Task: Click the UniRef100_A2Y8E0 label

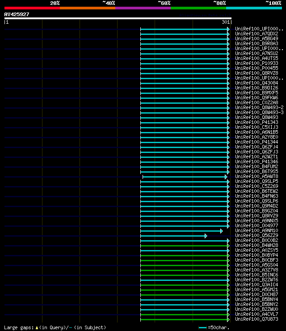Action: click(x=257, y=137)
